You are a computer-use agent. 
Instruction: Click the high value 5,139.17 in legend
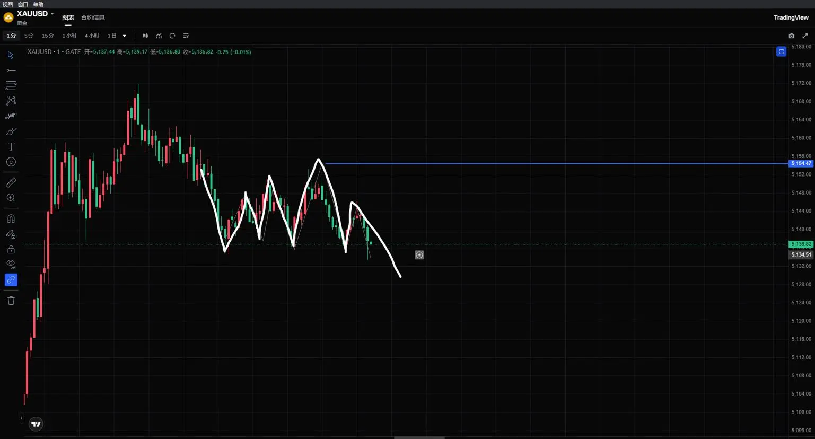click(x=136, y=52)
